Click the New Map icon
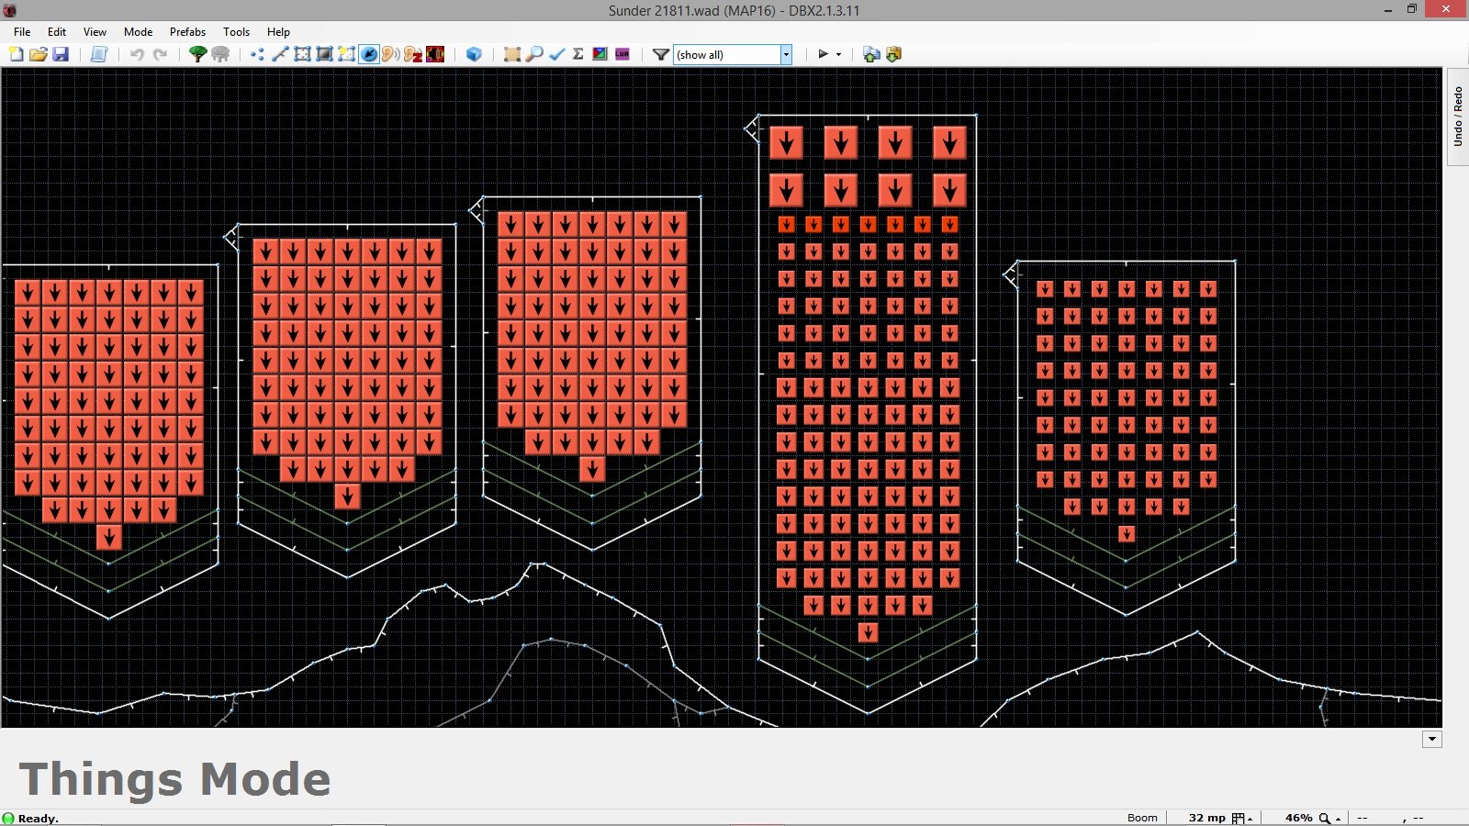 point(17,54)
